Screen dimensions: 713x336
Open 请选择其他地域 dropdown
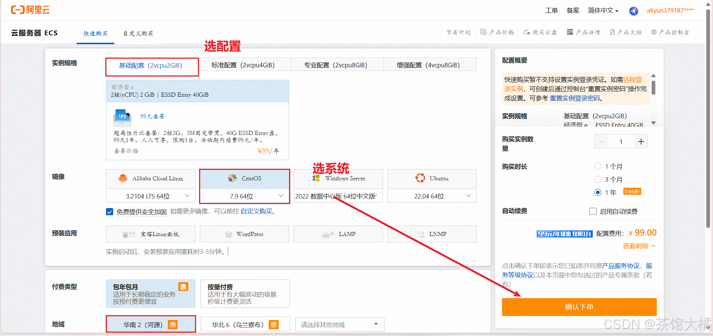pos(340,324)
